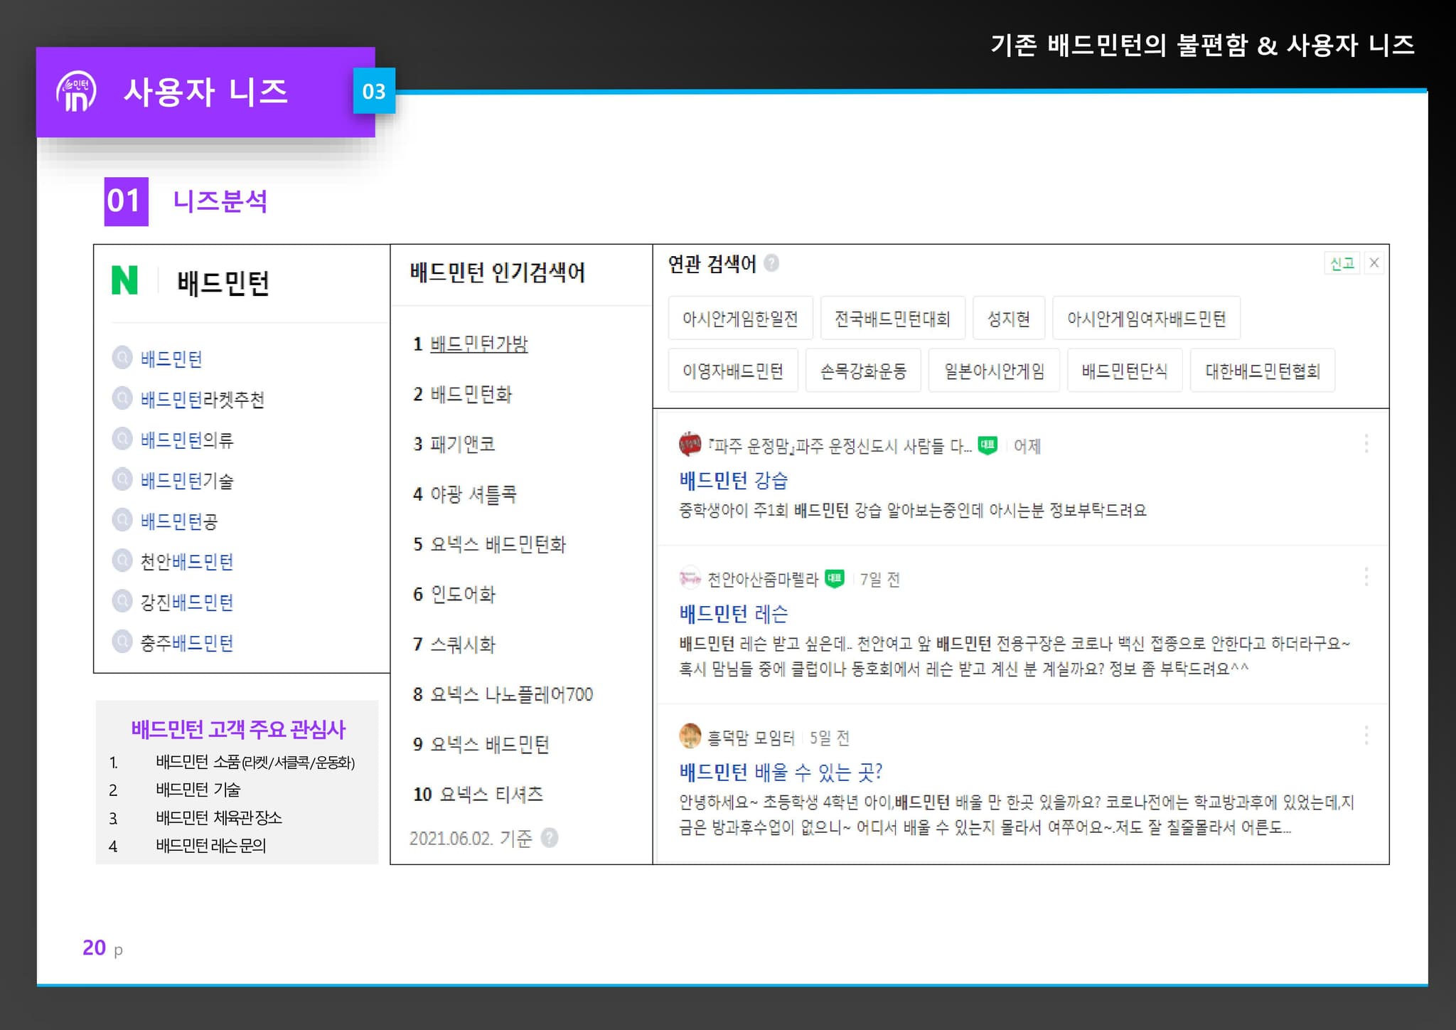The height and width of the screenshot is (1030, 1456).
Task: Open the post titled 배드민턴 레슨
Action: pos(734,613)
